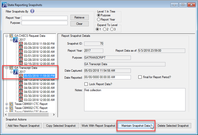Screen dimensions: 198x135
Task: Enable the Lock Report Data checkbox
Action: (86, 84)
